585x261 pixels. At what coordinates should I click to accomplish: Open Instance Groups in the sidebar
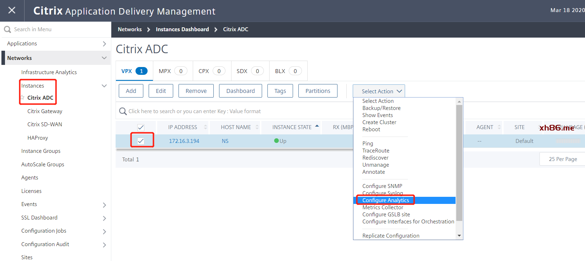[41, 151]
